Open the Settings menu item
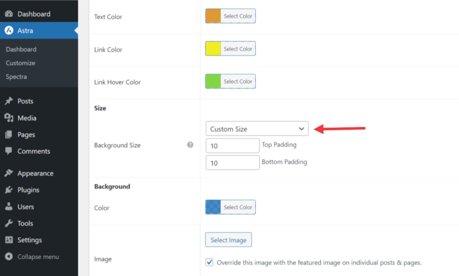Screen dimensions: 459x276 coord(29,240)
